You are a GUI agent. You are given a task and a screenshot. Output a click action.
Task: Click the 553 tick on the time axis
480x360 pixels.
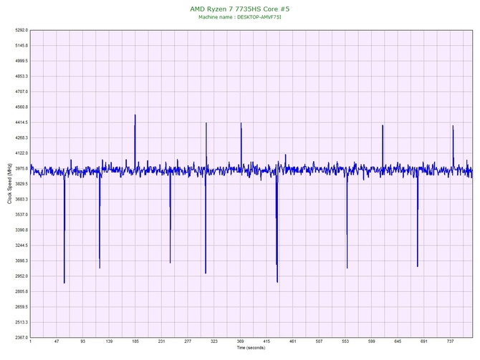click(x=345, y=341)
